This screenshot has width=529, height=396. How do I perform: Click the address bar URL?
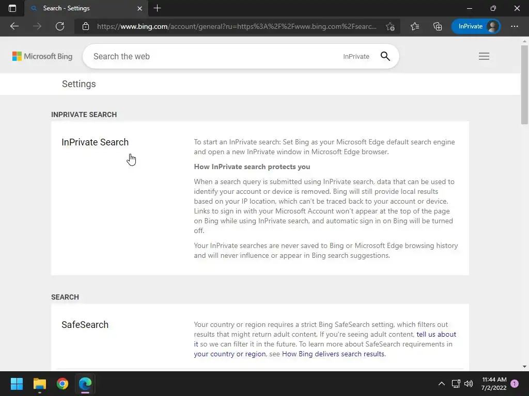[237, 26]
